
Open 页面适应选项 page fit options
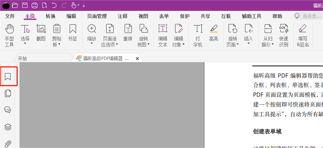click(x=110, y=36)
